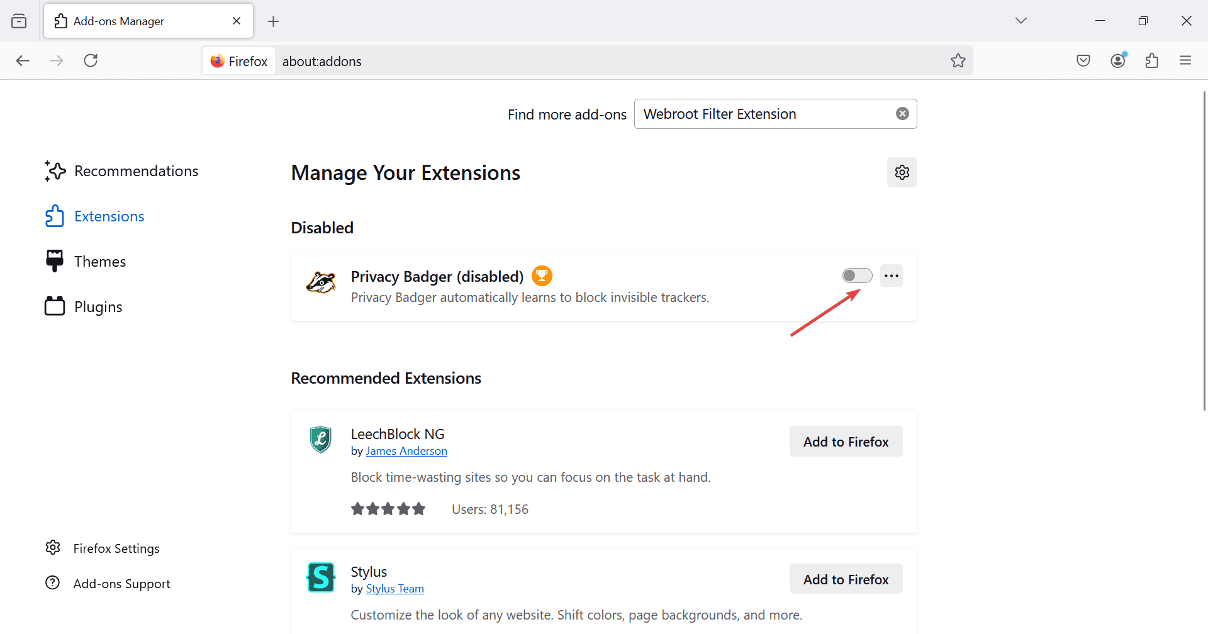The image size is (1208, 634).
Task: Click the Recommendations sparkle icon
Action: tap(55, 171)
